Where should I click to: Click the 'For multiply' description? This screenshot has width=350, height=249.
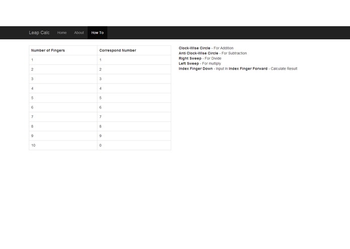pyautogui.click(x=212, y=64)
